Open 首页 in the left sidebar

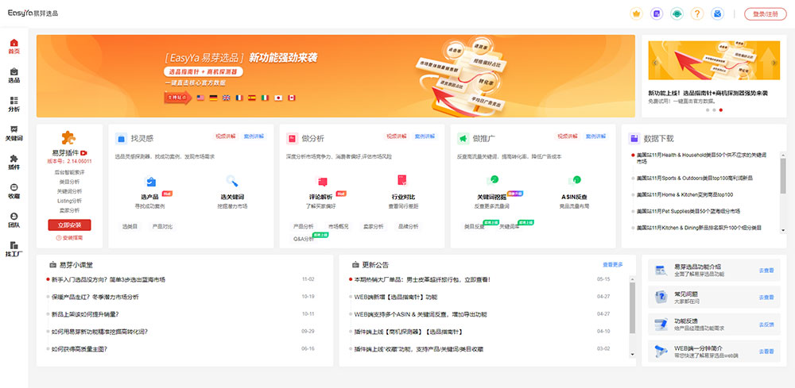[x=14, y=46]
